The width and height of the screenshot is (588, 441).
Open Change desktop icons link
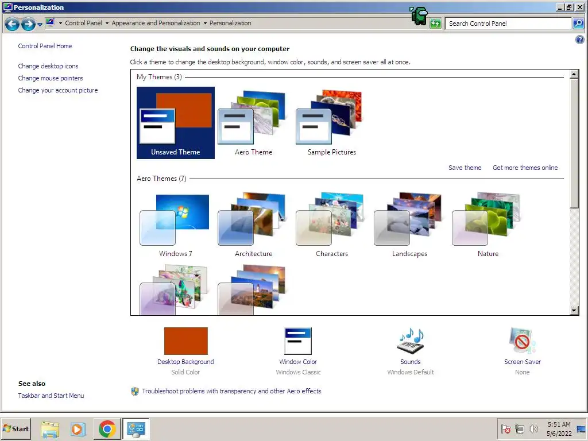tap(48, 66)
